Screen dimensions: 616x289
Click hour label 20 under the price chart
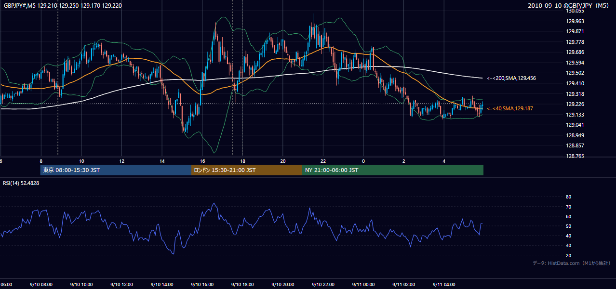click(x=283, y=161)
